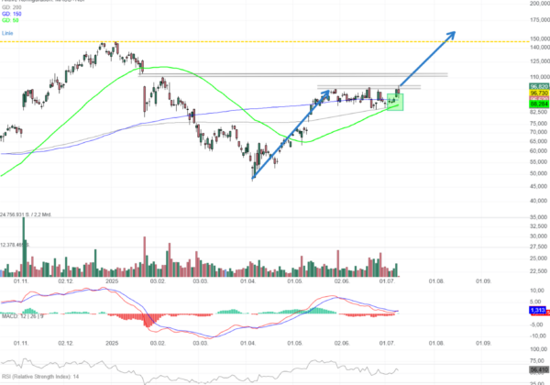Click 01.04. date under the volume bars

(247, 281)
